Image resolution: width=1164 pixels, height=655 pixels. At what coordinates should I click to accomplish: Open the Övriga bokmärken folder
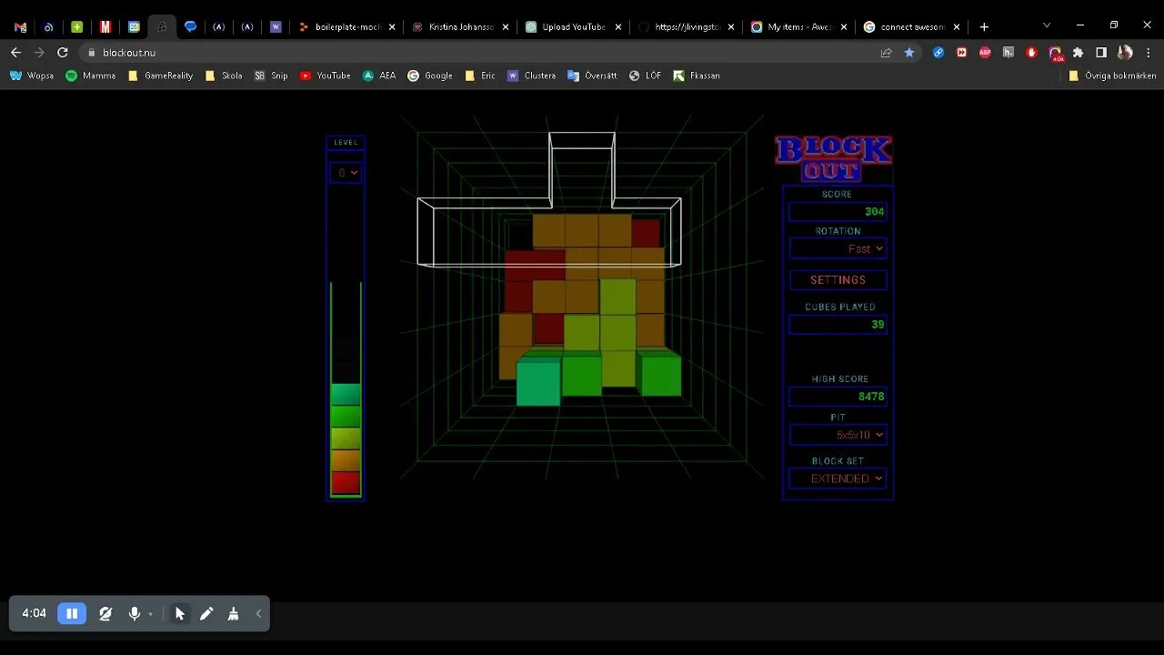coord(1112,76)
